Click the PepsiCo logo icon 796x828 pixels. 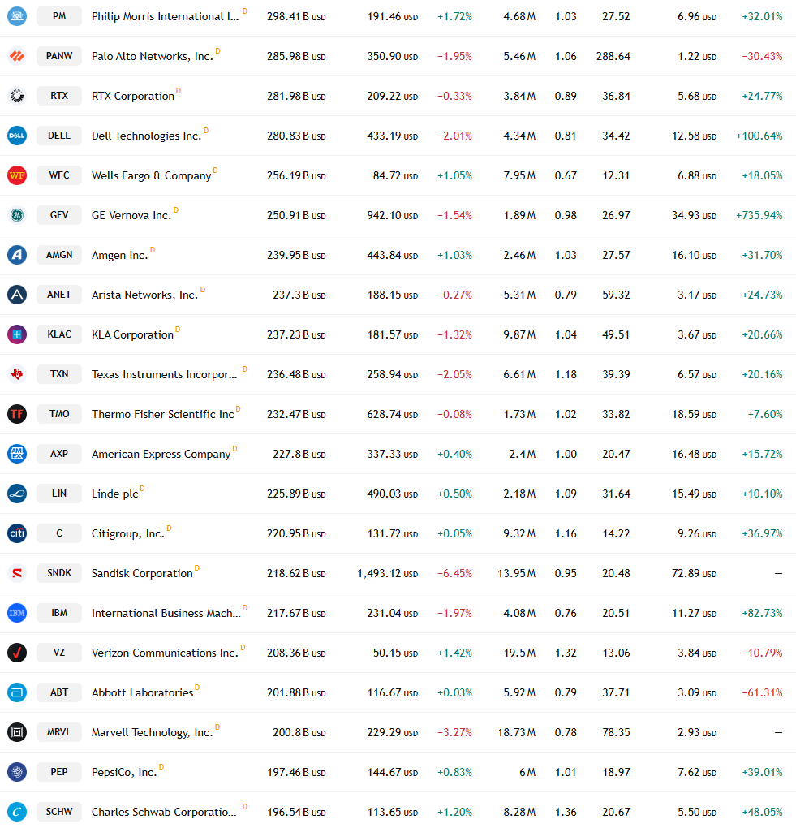pyautogui.click(x=17, y=772)
